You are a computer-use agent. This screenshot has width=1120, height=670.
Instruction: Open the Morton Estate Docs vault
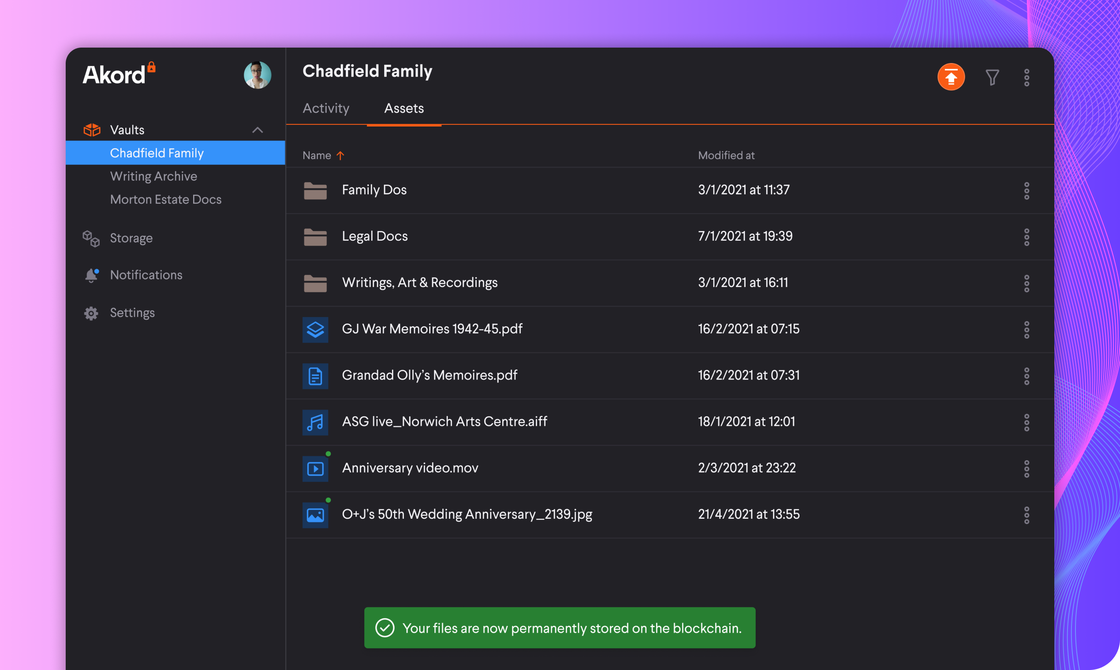coord(166,199)
